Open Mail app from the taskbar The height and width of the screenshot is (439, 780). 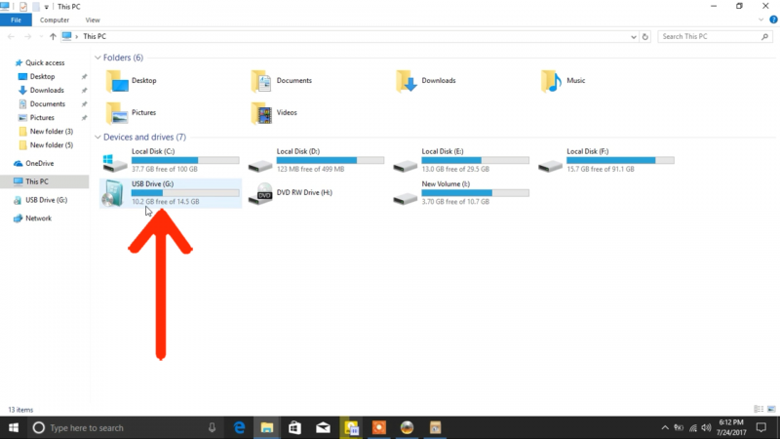point(323,427)
